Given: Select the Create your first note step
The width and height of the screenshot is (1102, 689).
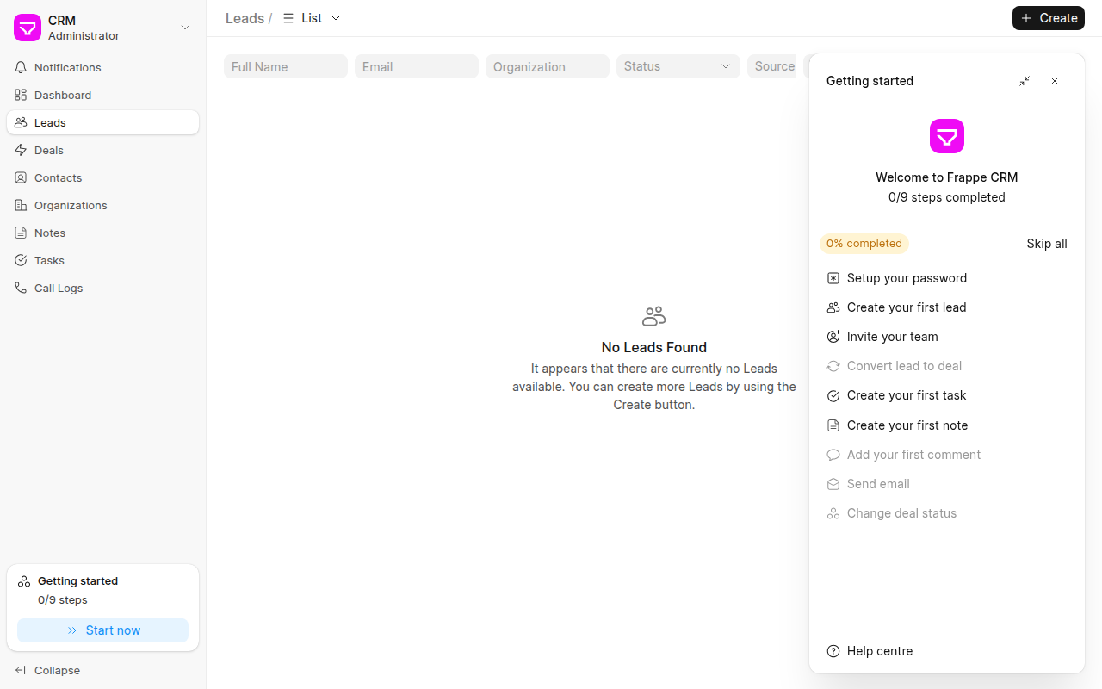Looking at the screenshot, I should tap(947, 425).
